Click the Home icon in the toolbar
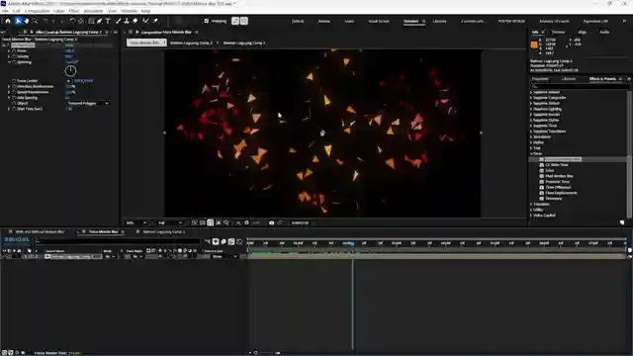The image size is (633, 356). coord(8,21)
